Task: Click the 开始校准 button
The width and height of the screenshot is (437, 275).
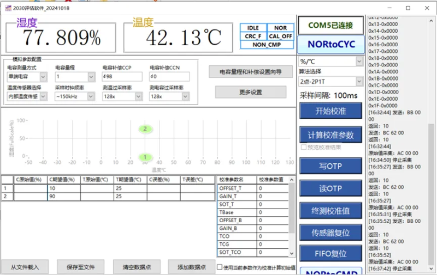Action: click(330, 111)
